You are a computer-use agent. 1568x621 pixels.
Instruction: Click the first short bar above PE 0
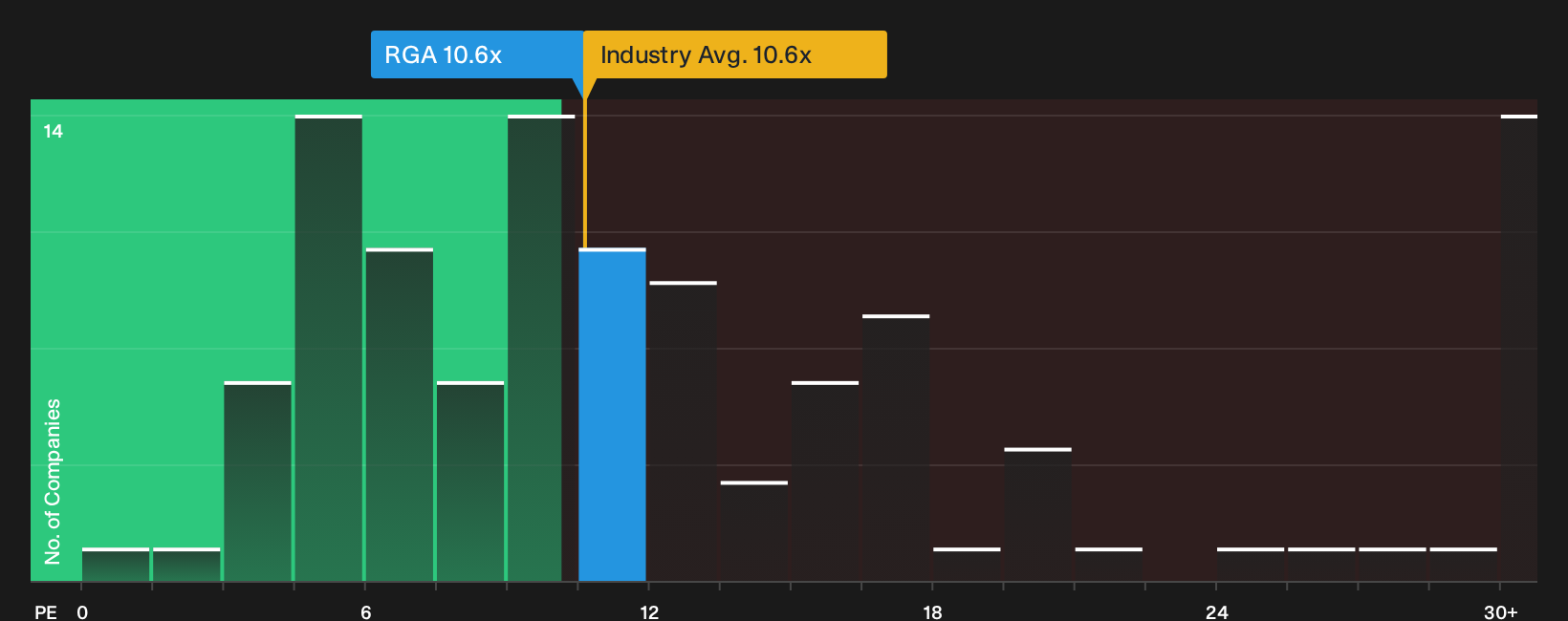(116, 565)
